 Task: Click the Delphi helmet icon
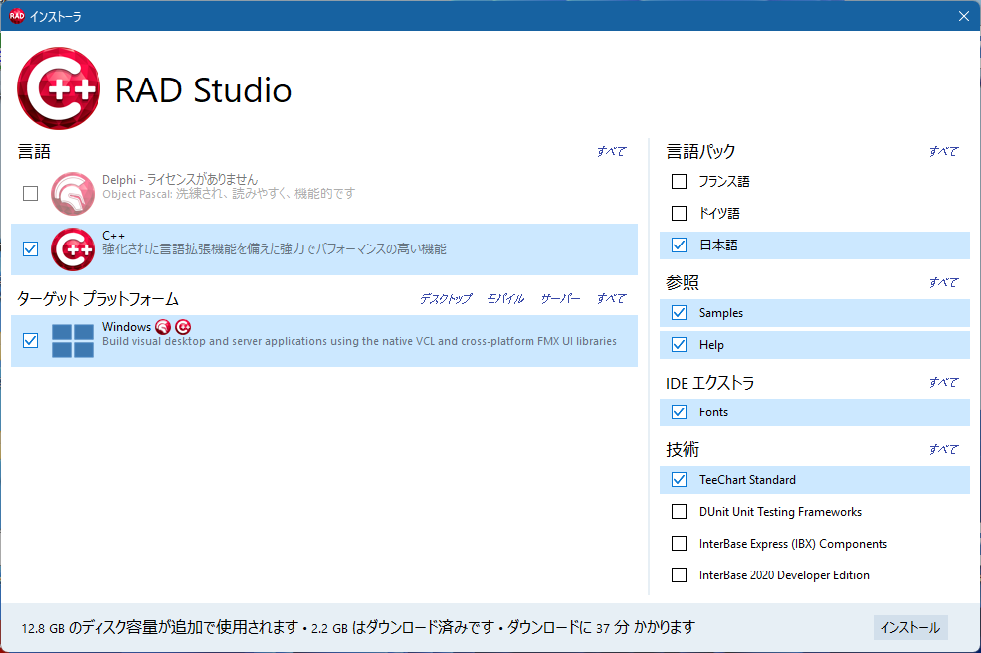(x=73, y=194)
